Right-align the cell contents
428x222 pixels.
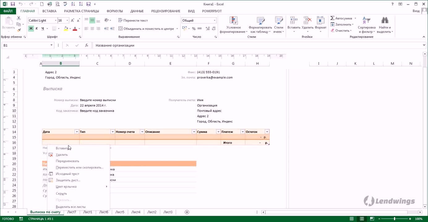click(x=98, y=29)
